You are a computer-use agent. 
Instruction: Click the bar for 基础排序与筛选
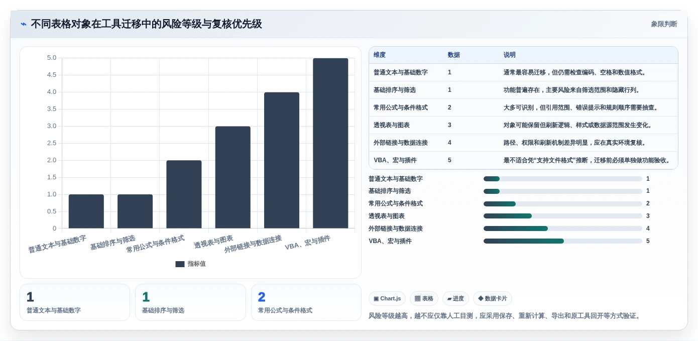(135, 211)
